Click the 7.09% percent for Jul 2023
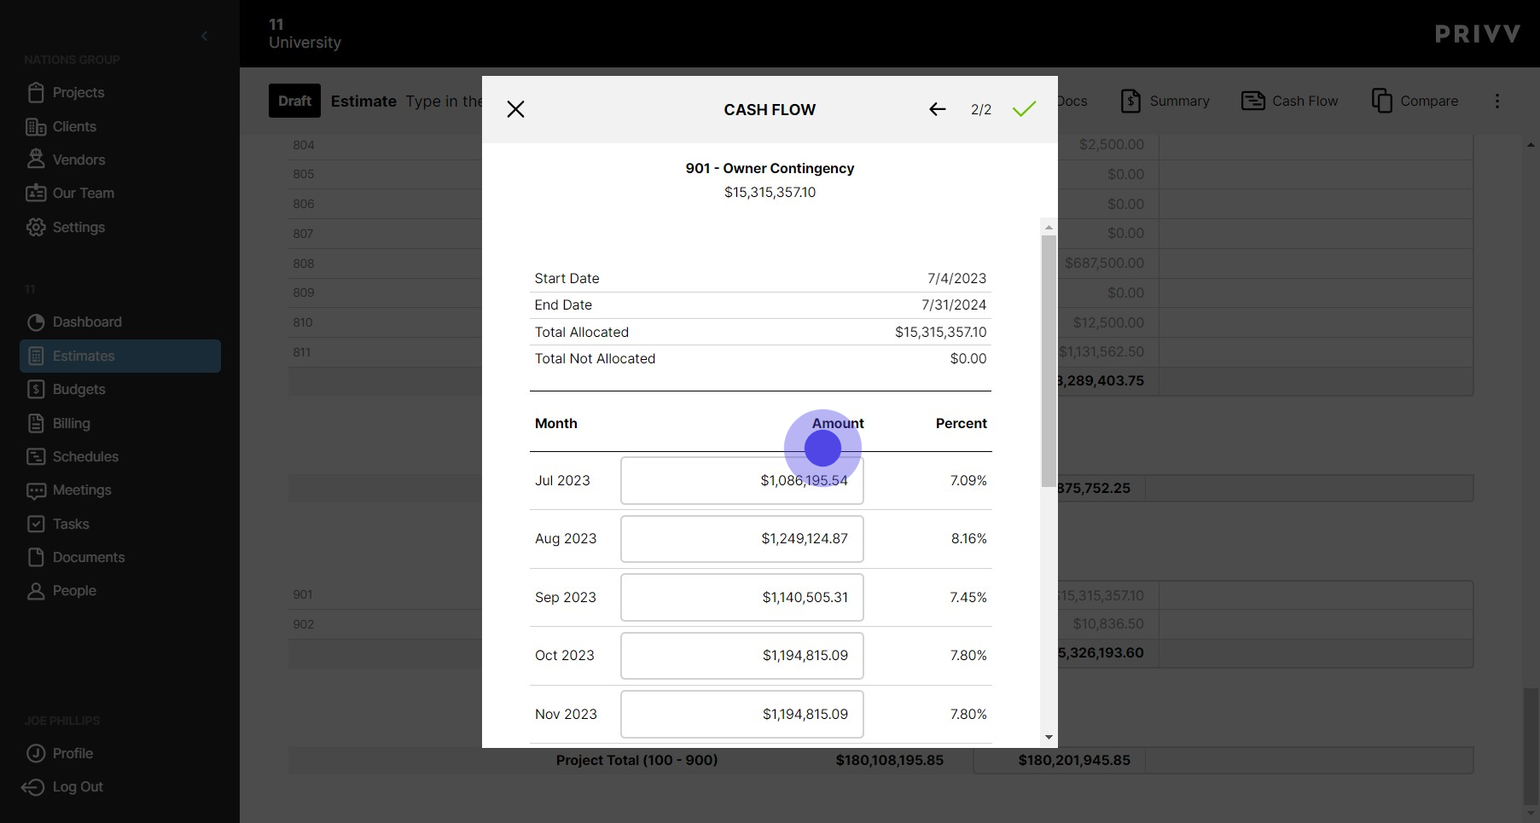 968,480
